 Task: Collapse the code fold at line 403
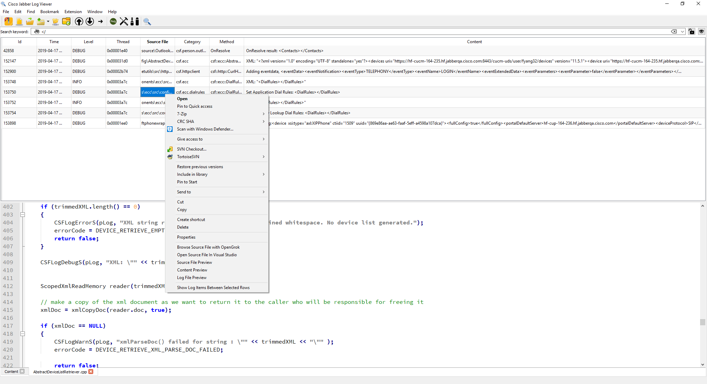(x=23, y=215)
